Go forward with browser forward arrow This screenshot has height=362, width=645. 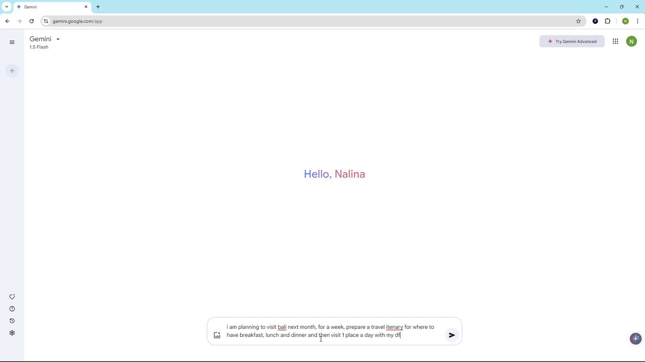coord(19,21)
